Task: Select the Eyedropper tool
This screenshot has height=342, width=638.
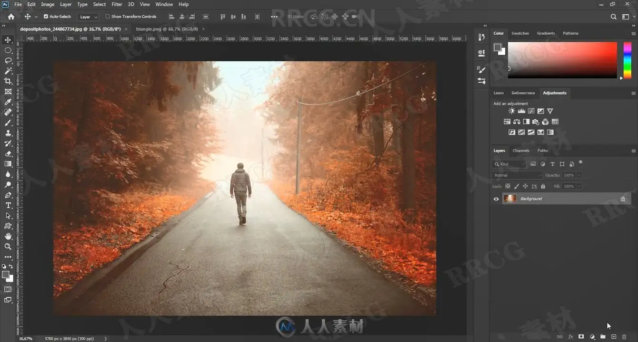Action: pyautogui.click(x=8, y=102)
